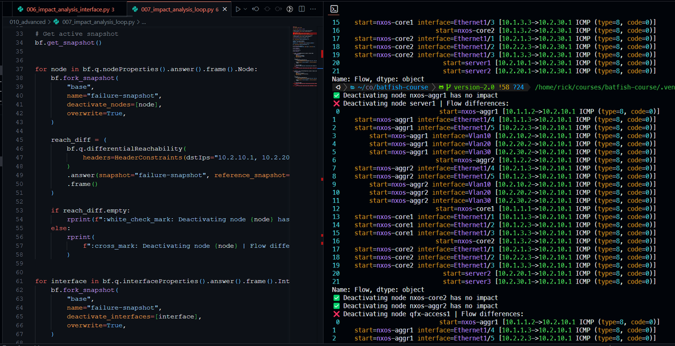Click the 'reach_diff = (' line
675x346 pixels.
click(x=78, y=140)
